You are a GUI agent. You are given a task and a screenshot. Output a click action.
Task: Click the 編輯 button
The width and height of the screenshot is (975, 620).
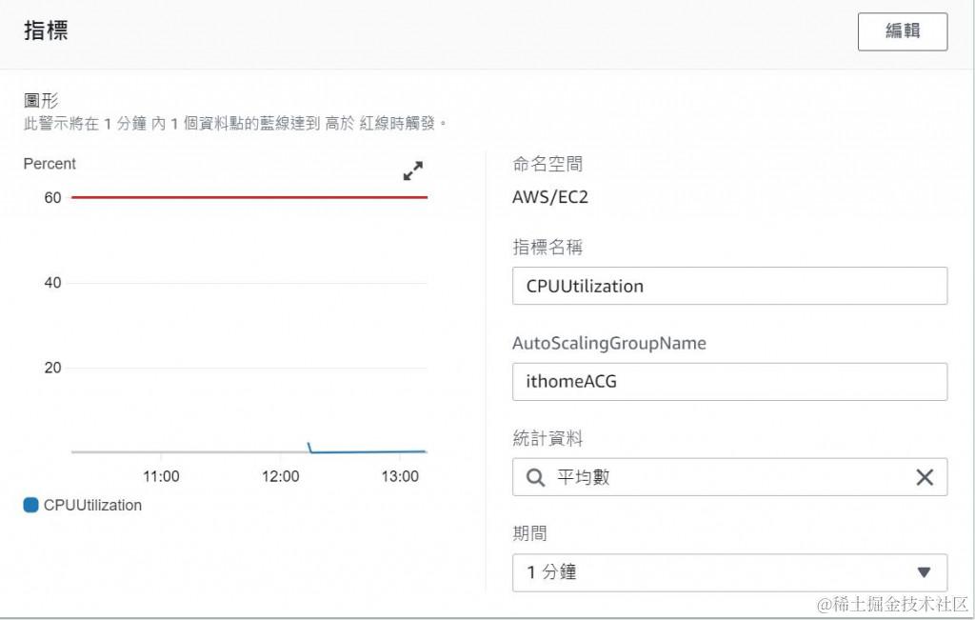902,30
